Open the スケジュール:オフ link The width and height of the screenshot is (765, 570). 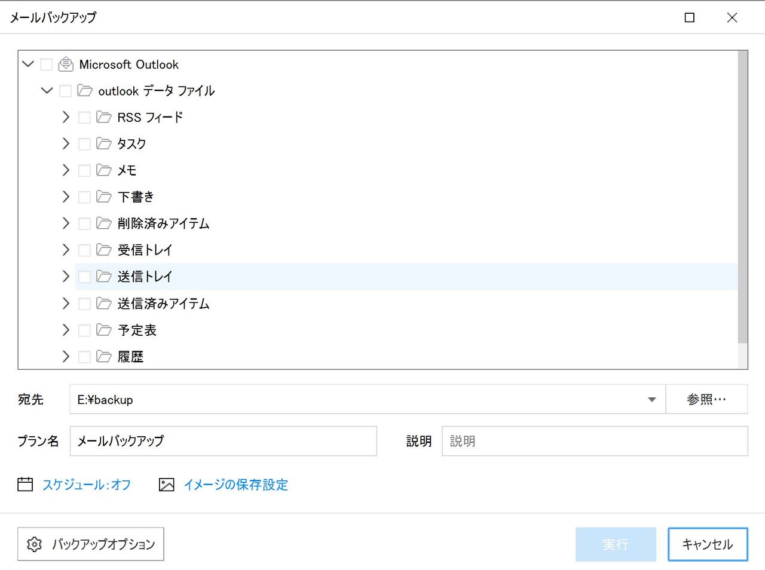click(87, 485)
